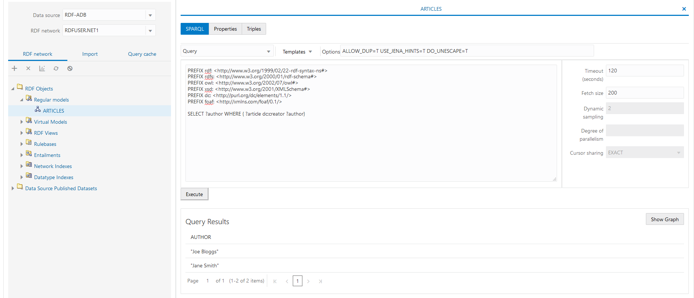This screenshot has width=694, height=298.
Task: Select the RDF network tab
Action: click(x=38, y=54)
